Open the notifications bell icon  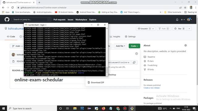pos(177,20)
